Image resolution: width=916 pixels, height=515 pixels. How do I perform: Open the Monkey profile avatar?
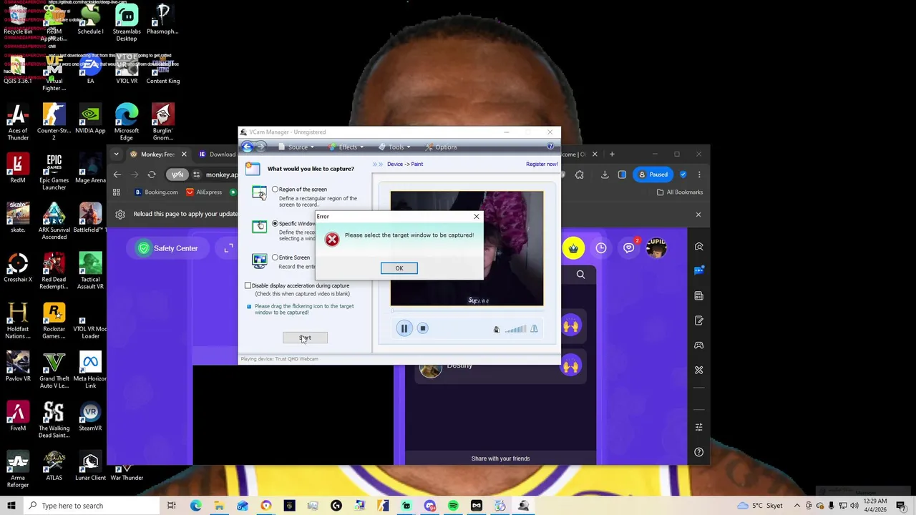click(x=656, y=248)
